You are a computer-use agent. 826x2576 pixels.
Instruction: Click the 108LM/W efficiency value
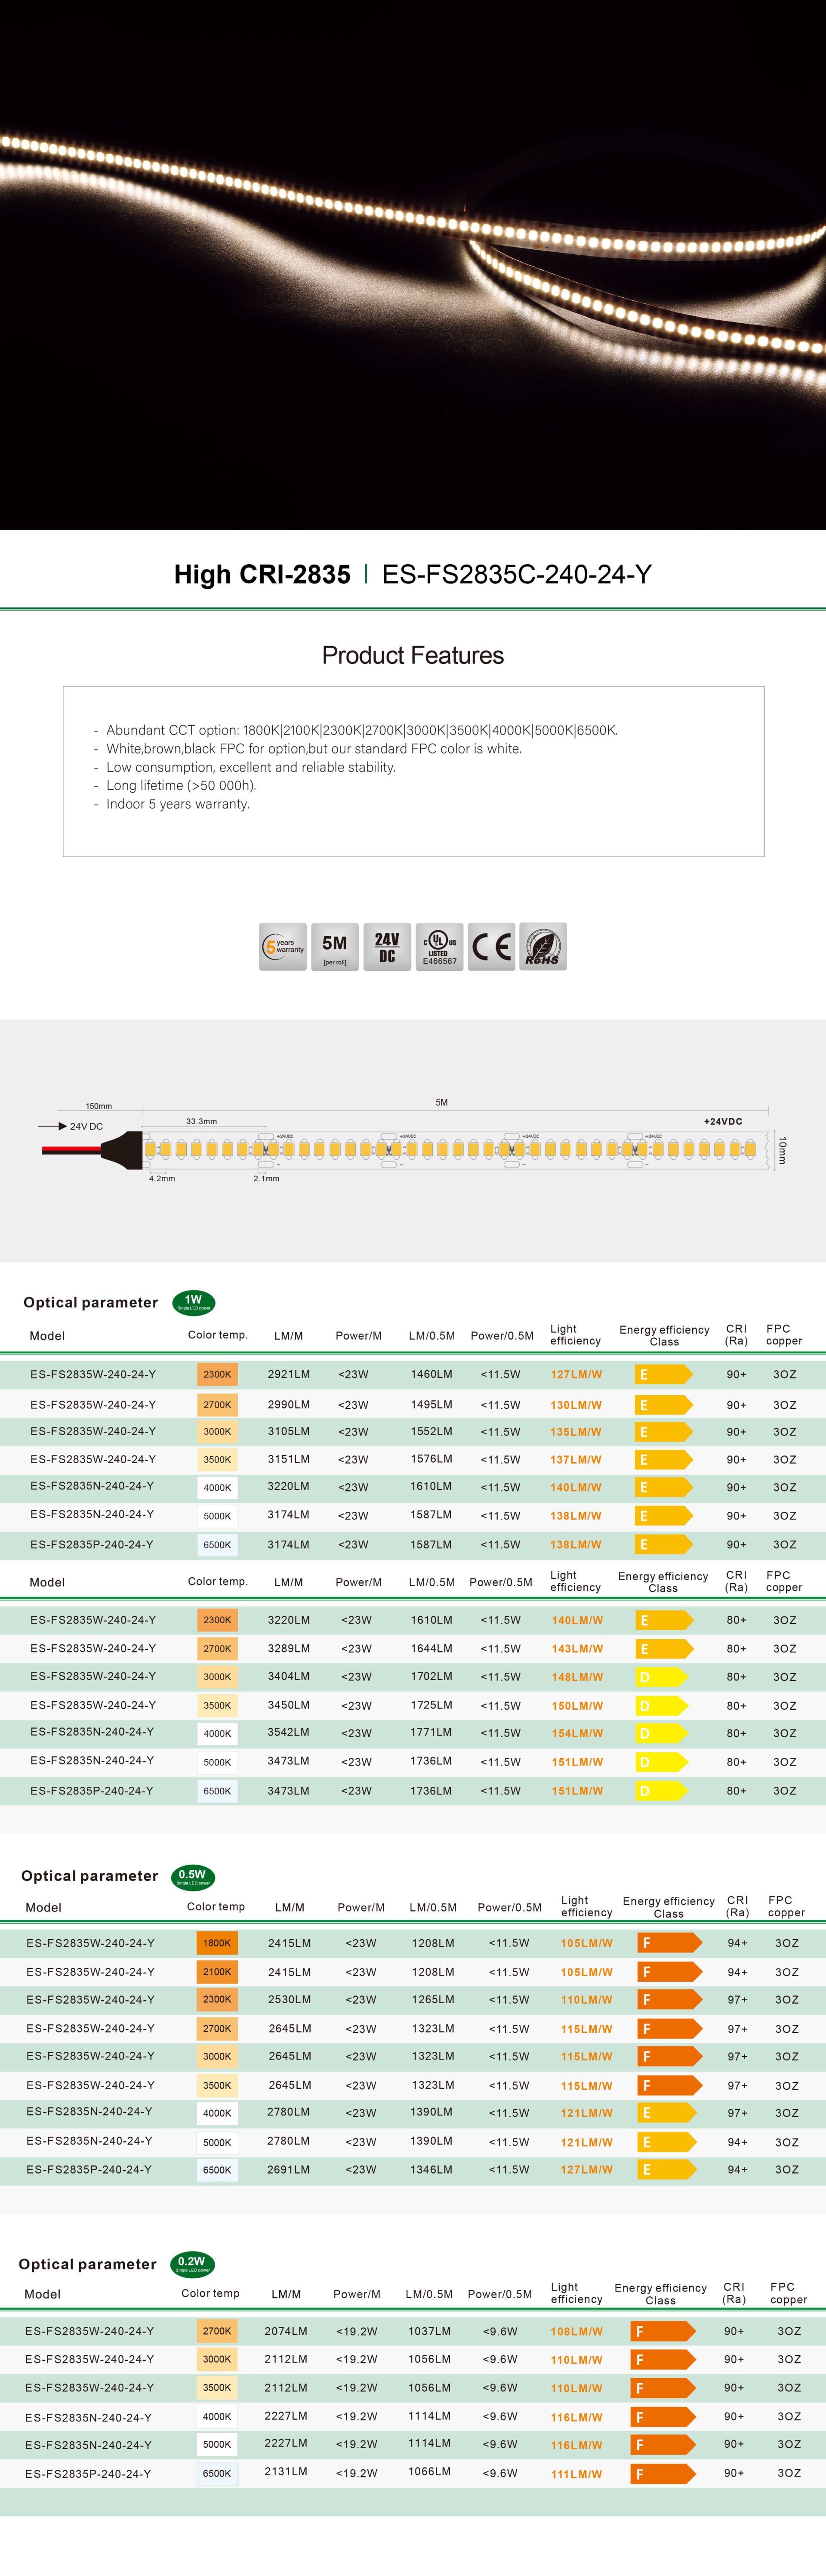click(576, 2331)
